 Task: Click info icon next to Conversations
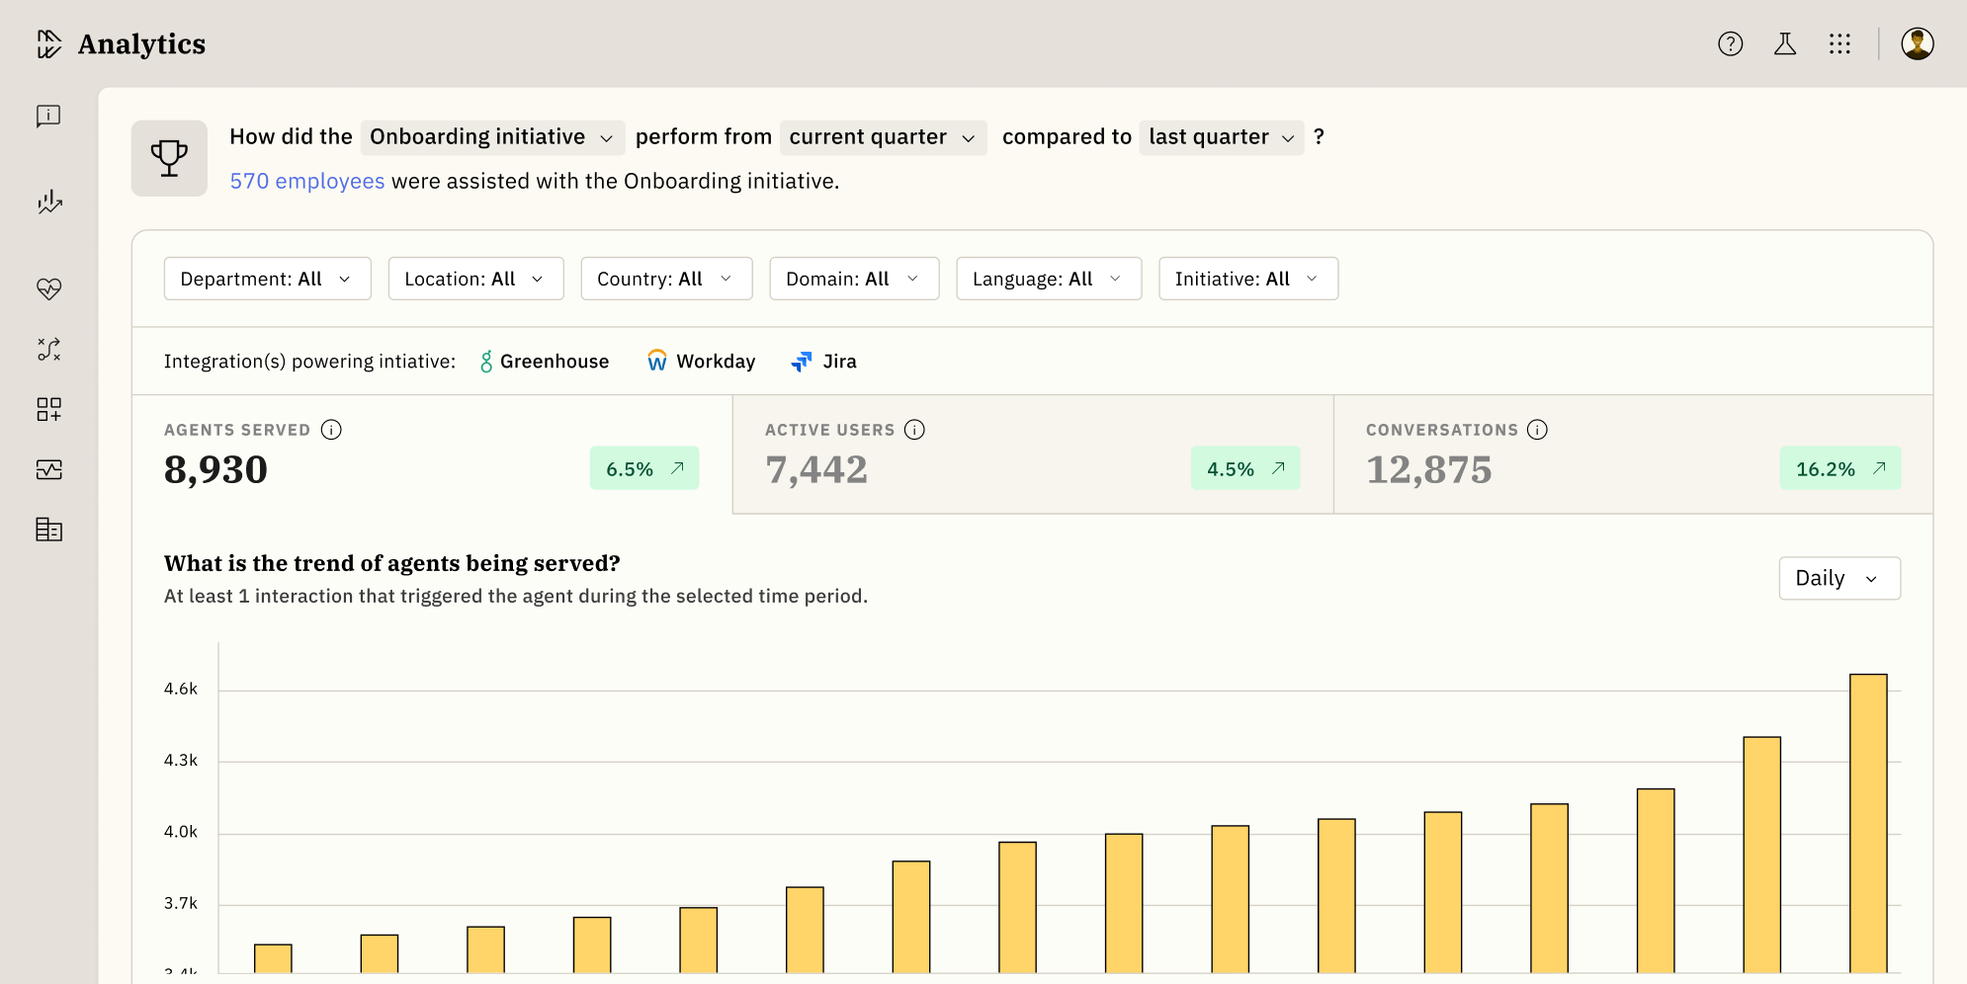(x=1537, y=430)
